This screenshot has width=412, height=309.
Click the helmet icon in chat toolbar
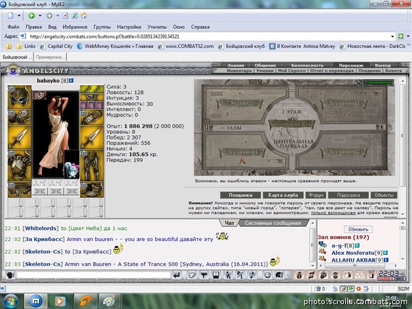coord(279,275)
